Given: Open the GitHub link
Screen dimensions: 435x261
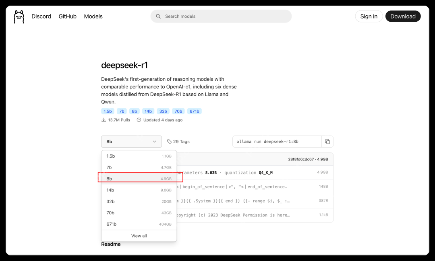Looking at the screenshot, I should [x=67, y=16].
